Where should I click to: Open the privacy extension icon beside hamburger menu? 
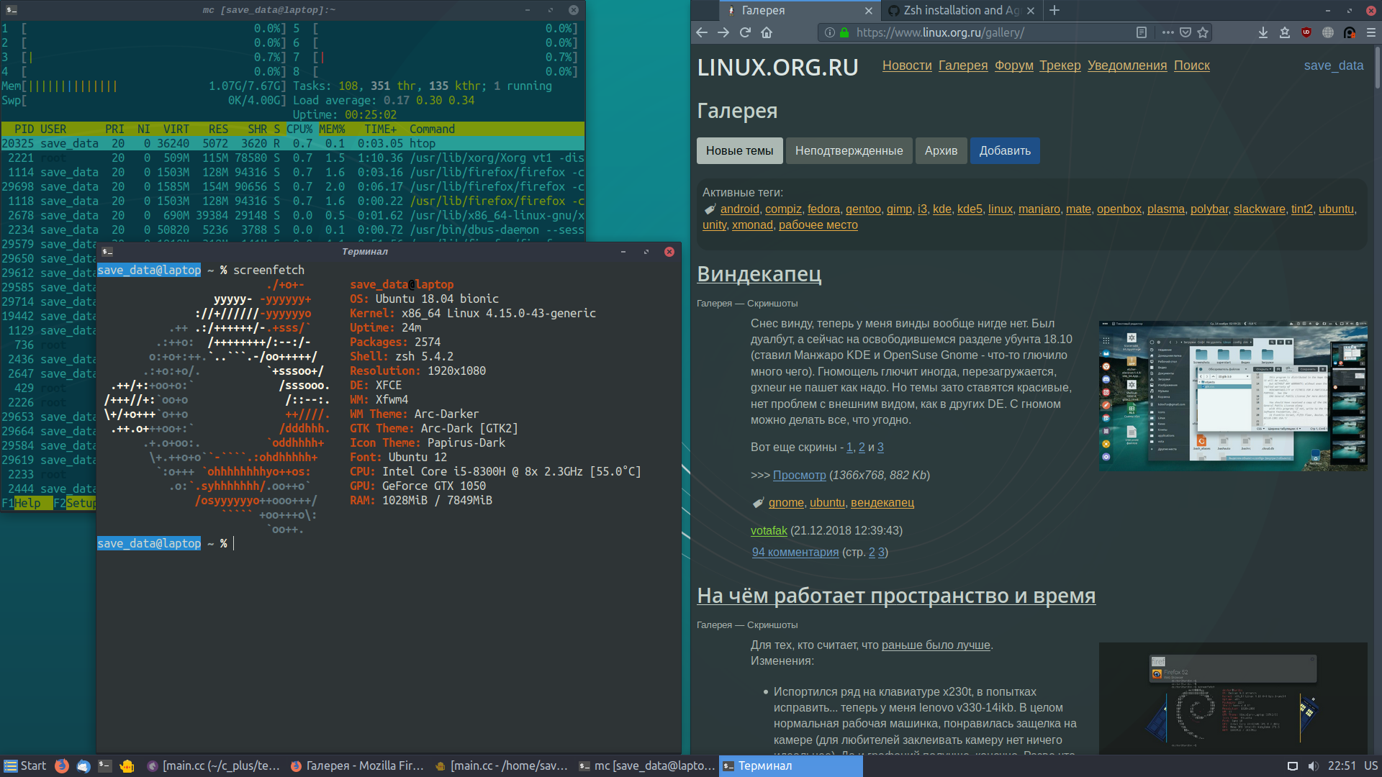click(1350, 32)
